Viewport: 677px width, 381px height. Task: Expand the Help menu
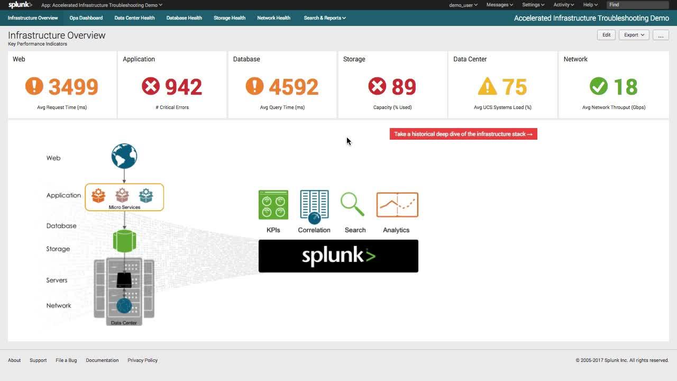pyautogui.click(x=590, y=5)
